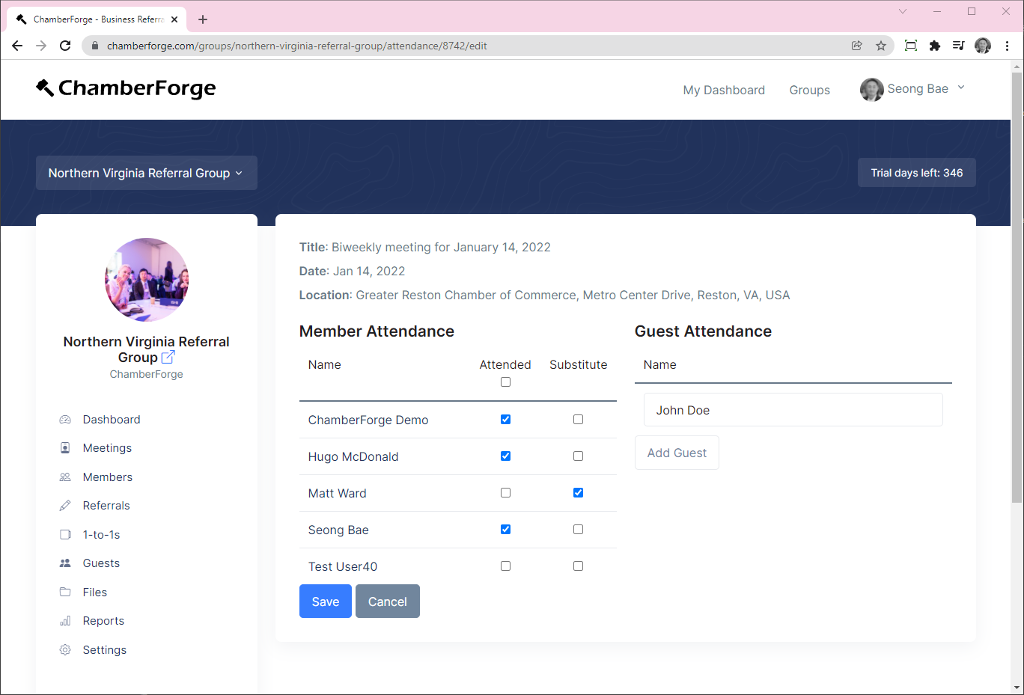Toggle the select-all Attended header checkbox

point(506,382)
